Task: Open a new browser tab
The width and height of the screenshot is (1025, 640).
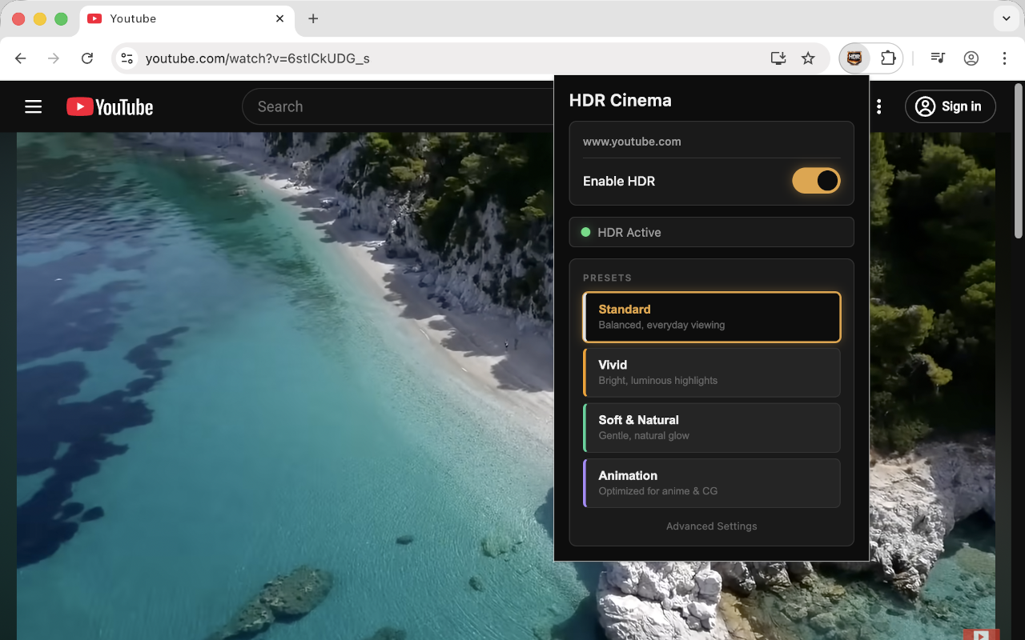Action: pyautogui.click(x=313, y=18)
